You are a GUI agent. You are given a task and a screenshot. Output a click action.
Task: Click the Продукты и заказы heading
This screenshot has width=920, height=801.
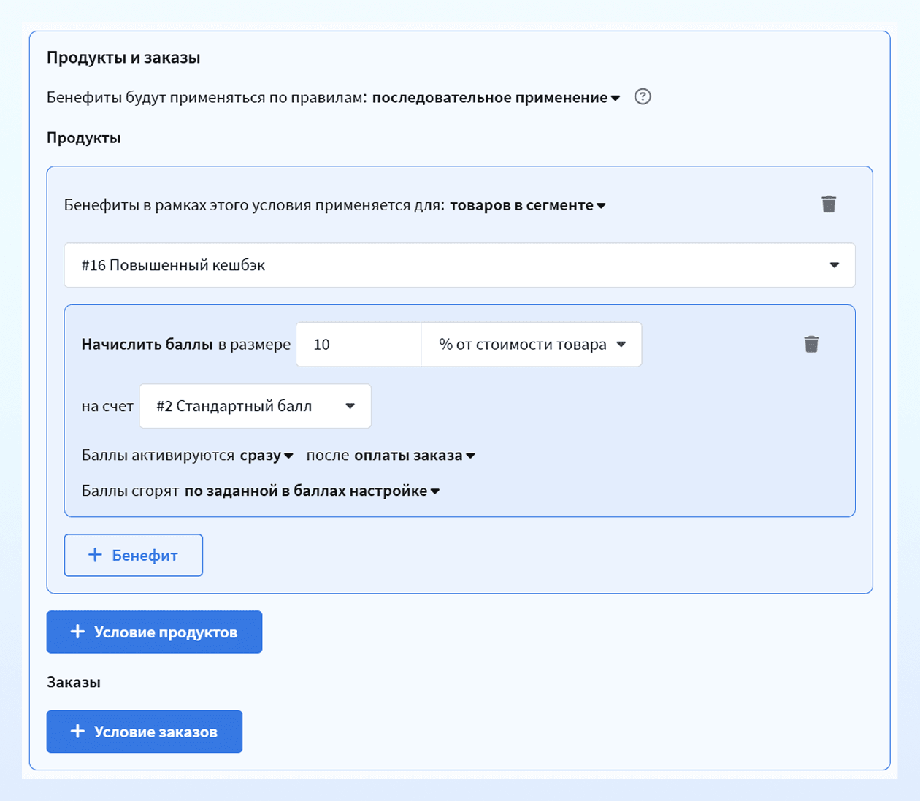click(123, 58)
